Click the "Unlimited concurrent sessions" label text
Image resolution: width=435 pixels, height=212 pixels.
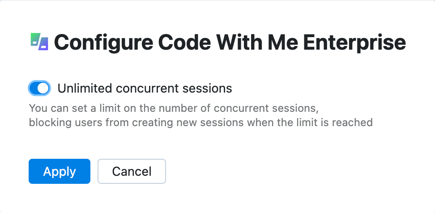pyautogui.click(x=145, y=89)
